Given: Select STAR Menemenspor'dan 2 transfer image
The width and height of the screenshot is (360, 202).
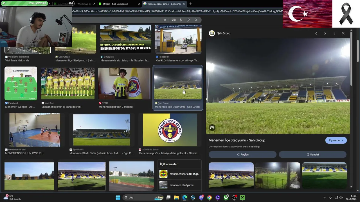Looking at the screenshot, I should point(124,83).
